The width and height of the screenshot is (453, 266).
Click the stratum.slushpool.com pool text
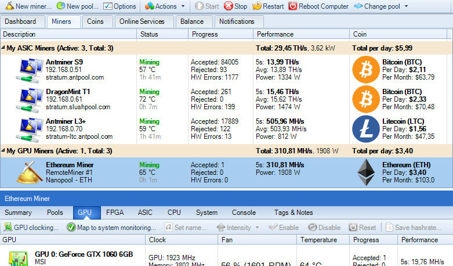coord(78,107)
